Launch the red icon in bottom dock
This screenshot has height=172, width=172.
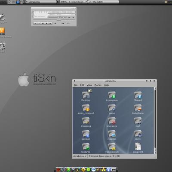pos(58,170)
